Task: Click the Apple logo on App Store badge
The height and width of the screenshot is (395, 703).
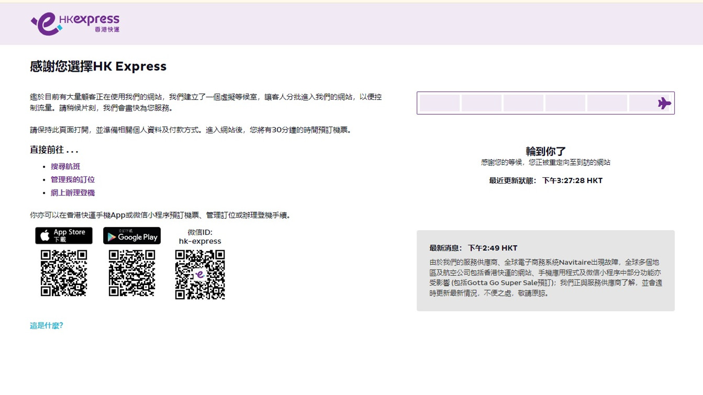Action: 45,235
